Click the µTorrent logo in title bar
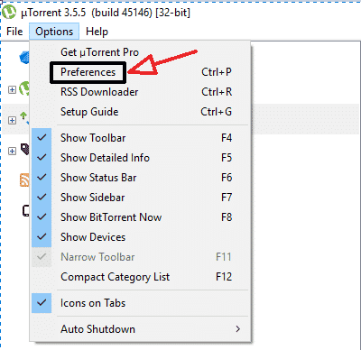 (x=9, y=13)
